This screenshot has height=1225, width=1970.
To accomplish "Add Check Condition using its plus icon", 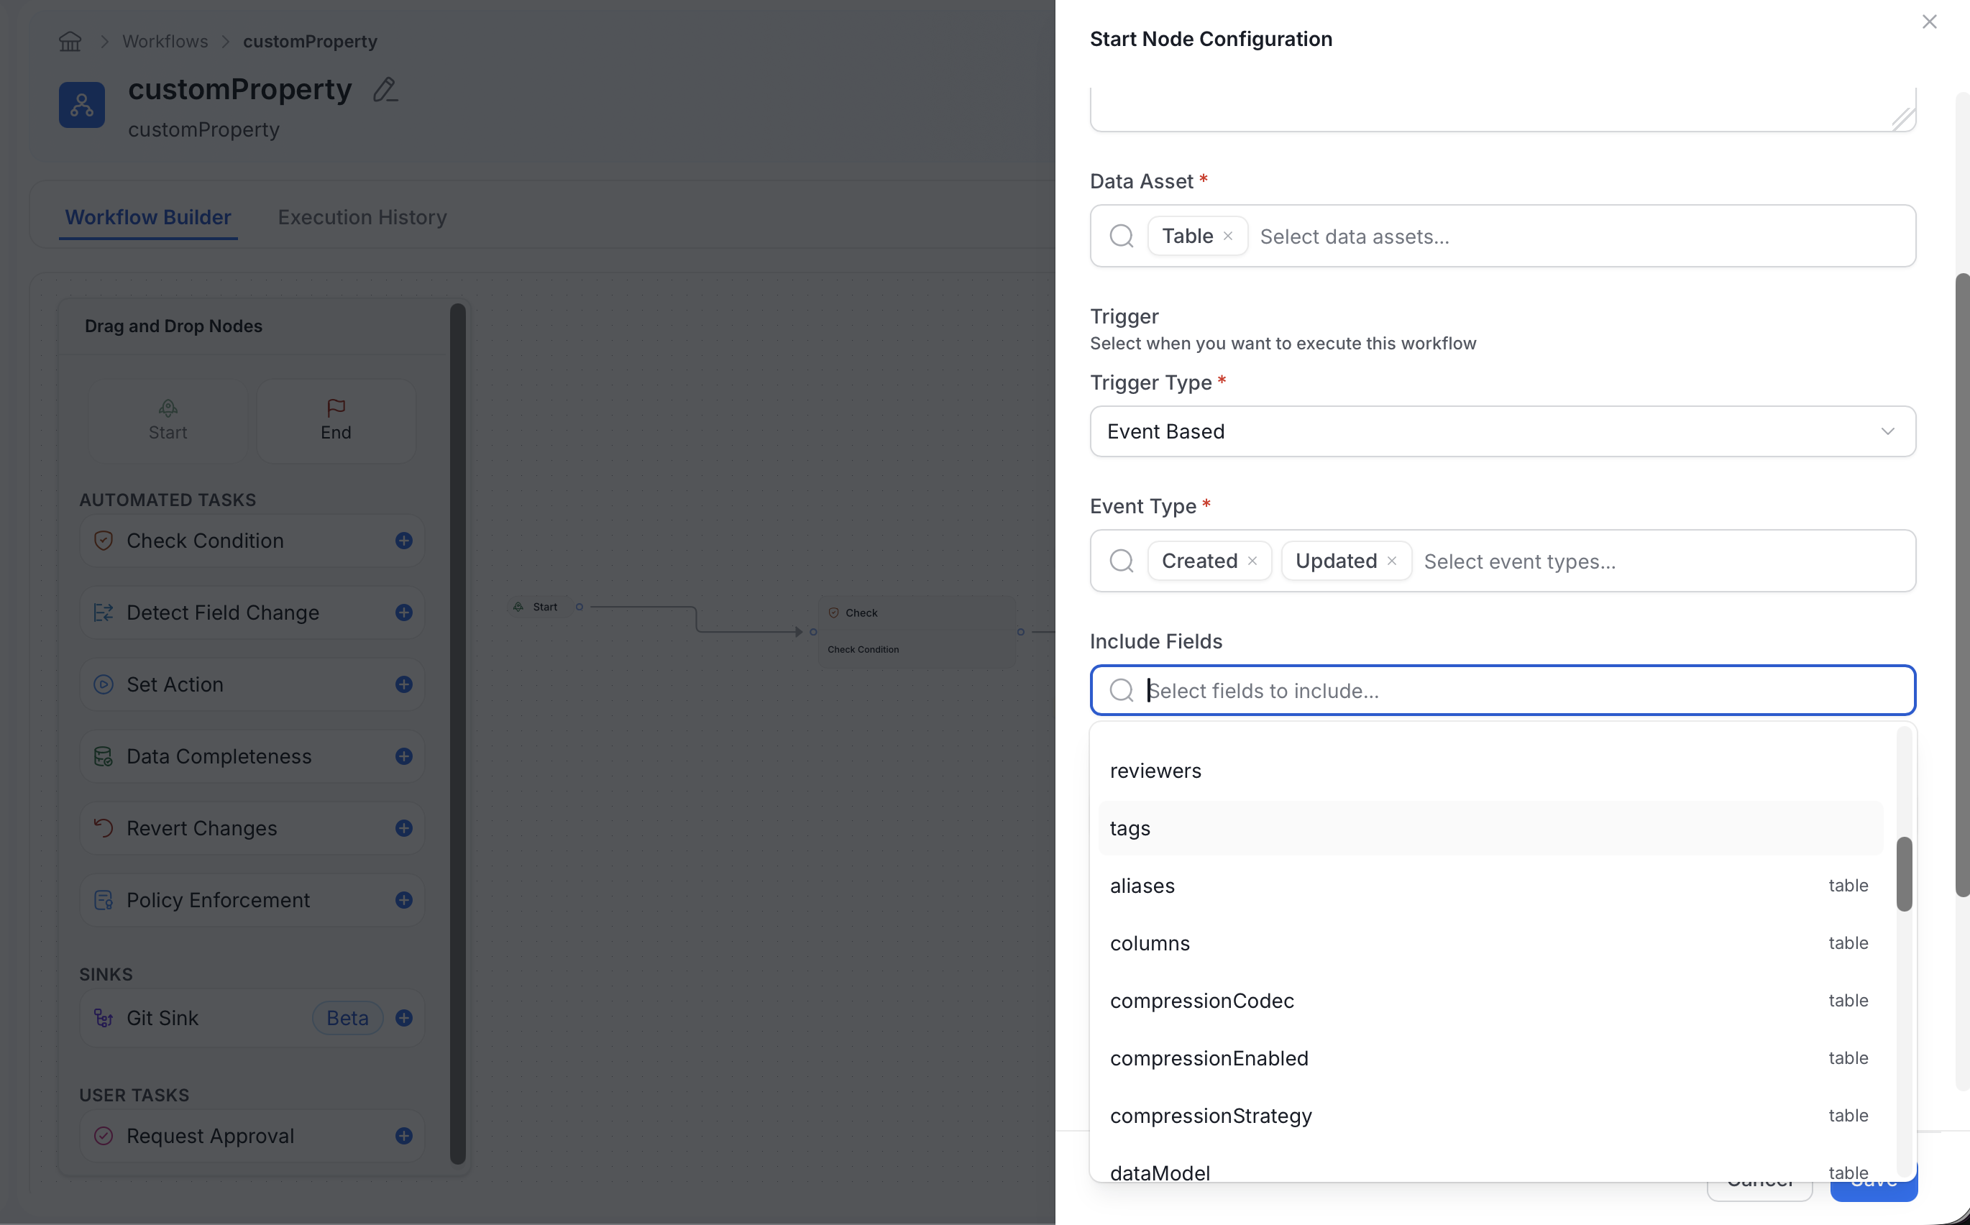I will 404,541.
